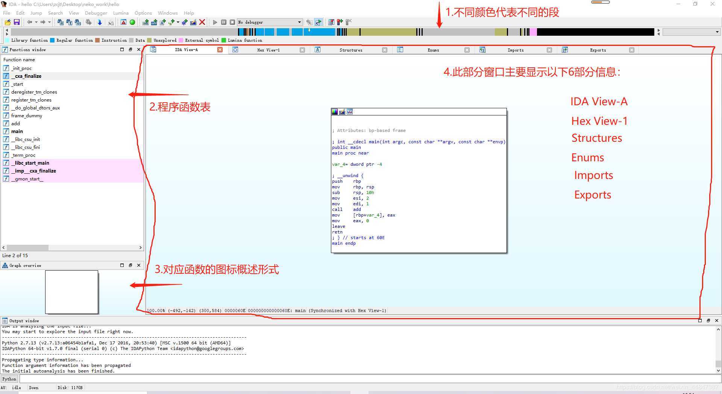Click the blue down arrow jump icon
This screenshot has width=722, height=394.
click(100, 22)
